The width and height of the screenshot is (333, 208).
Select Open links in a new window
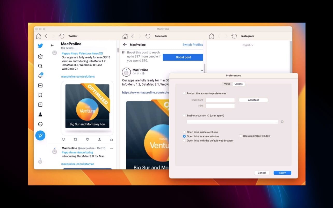[184, 136]
